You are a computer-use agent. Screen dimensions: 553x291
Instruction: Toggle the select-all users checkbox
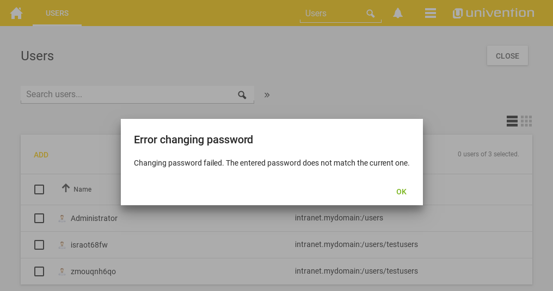pyautogui.click(x=39, y=189)
